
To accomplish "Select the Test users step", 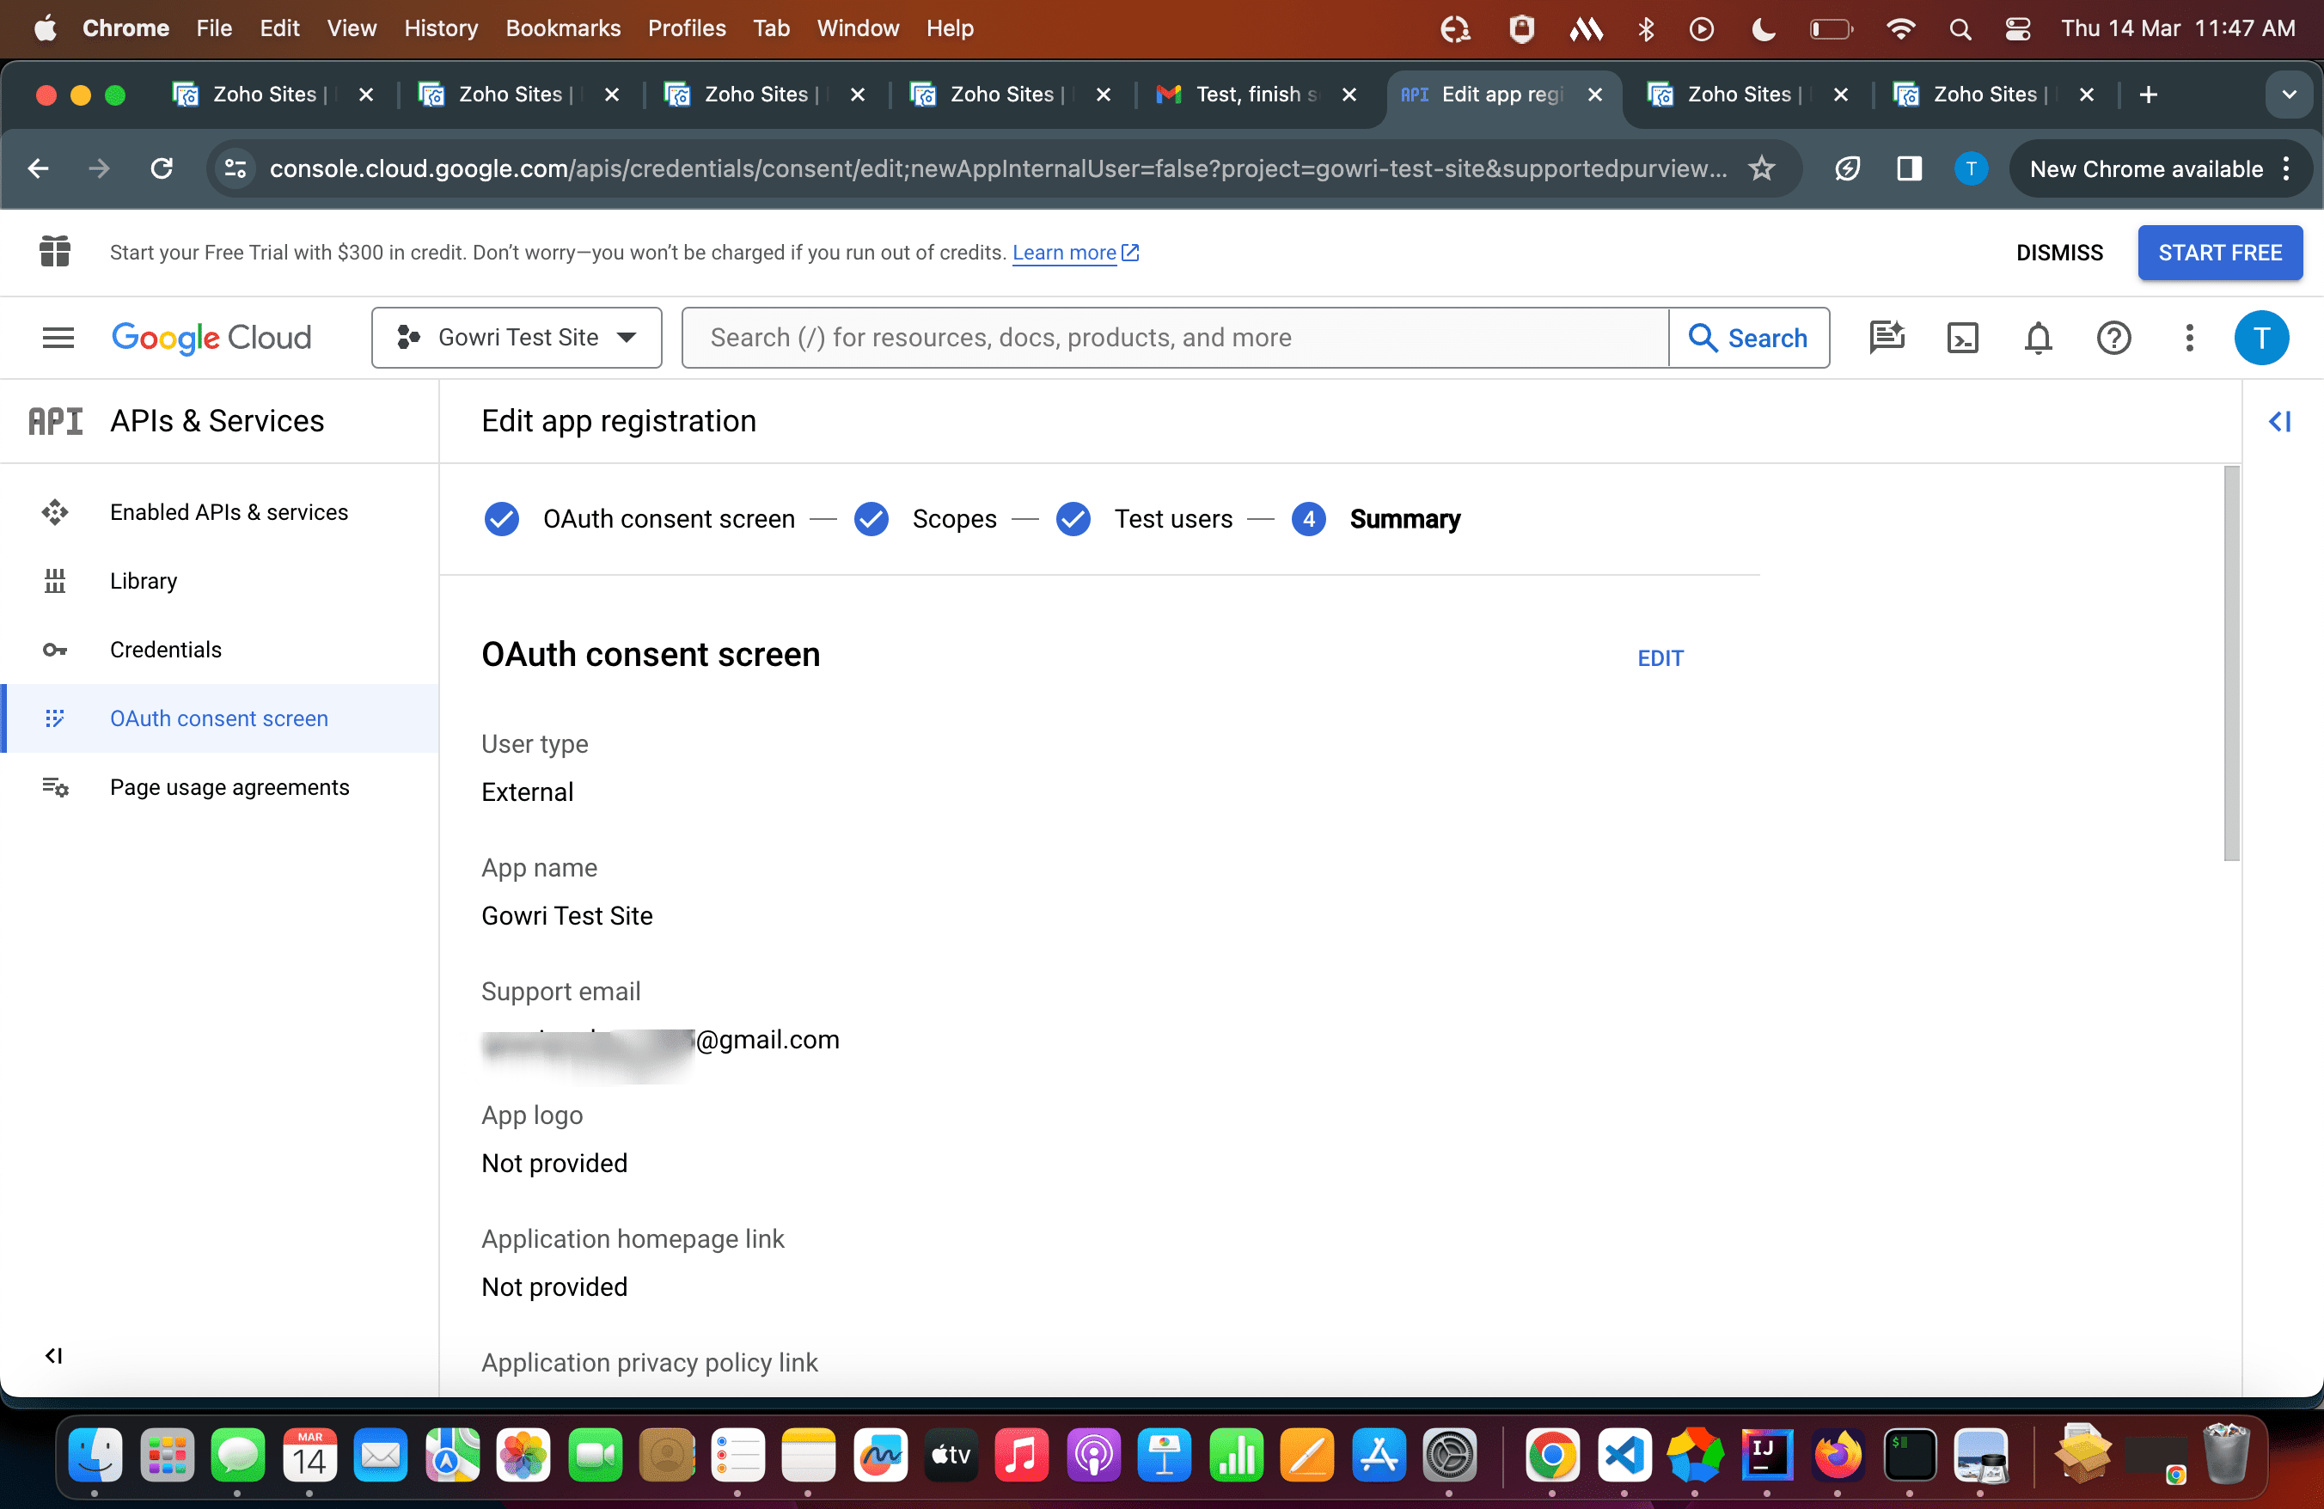I will (x=1172, y=519).
